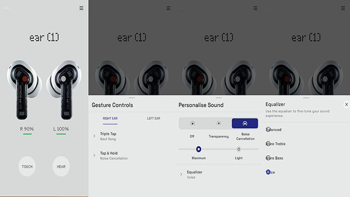Expand the Triple Tap gesture setting

pos(132,136)
